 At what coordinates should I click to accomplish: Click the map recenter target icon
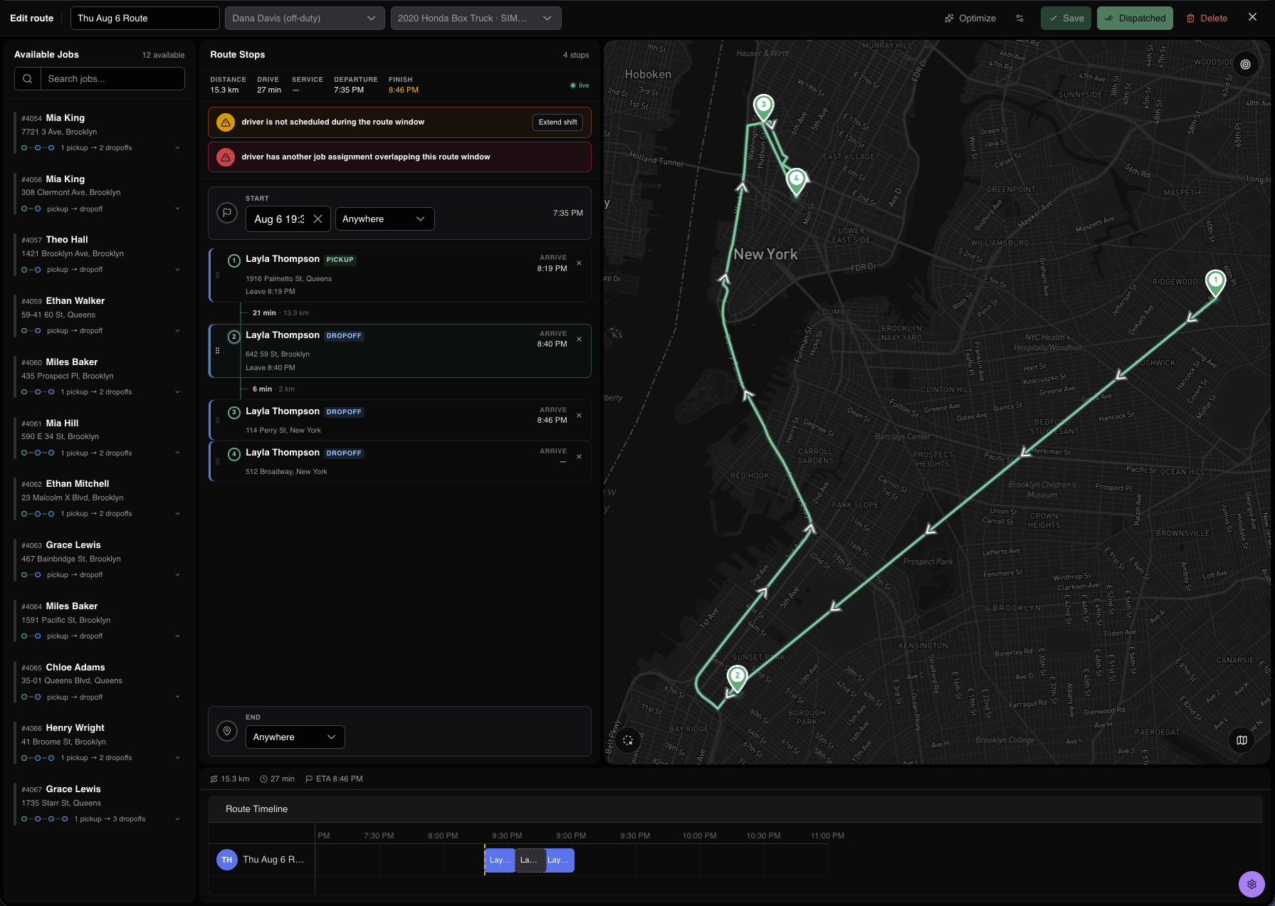coord(1245,65)
